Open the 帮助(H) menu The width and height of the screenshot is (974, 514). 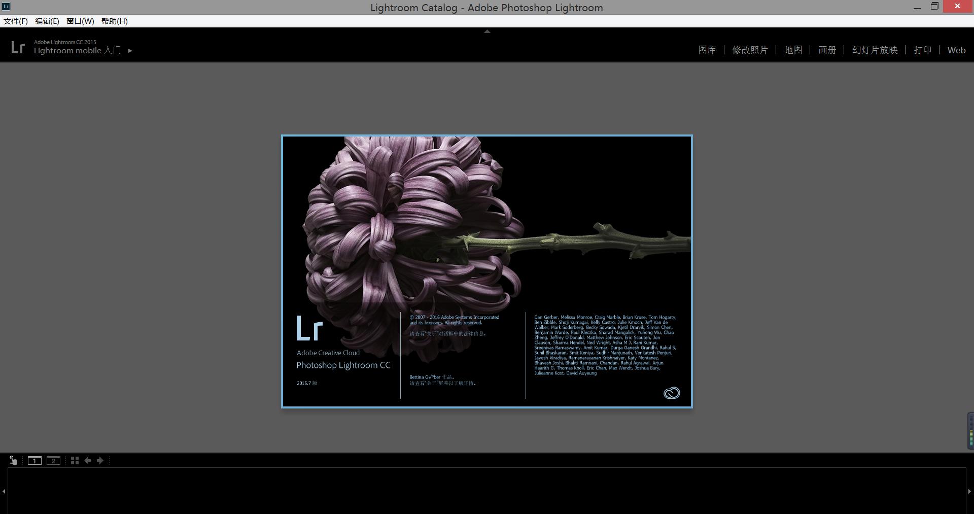114,21
